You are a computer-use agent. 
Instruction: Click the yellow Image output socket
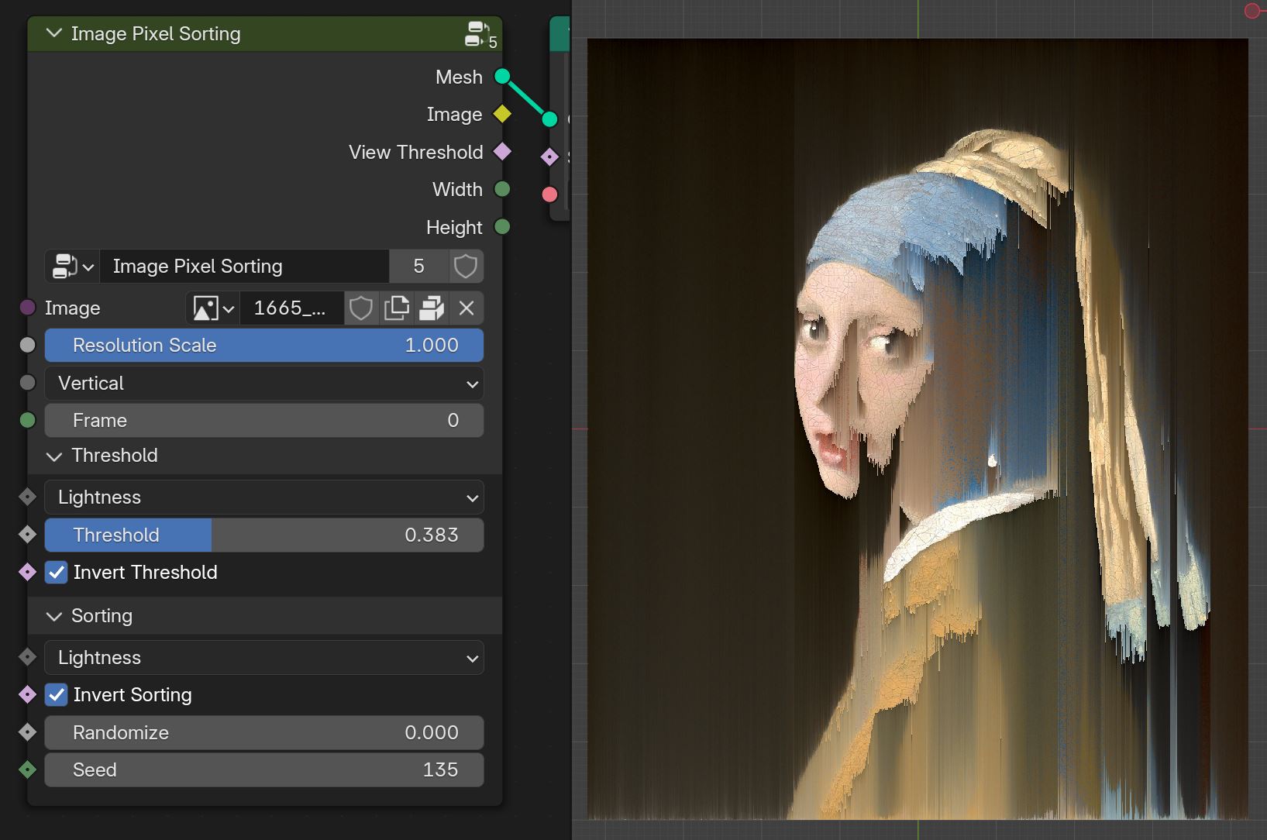(502, 114)
